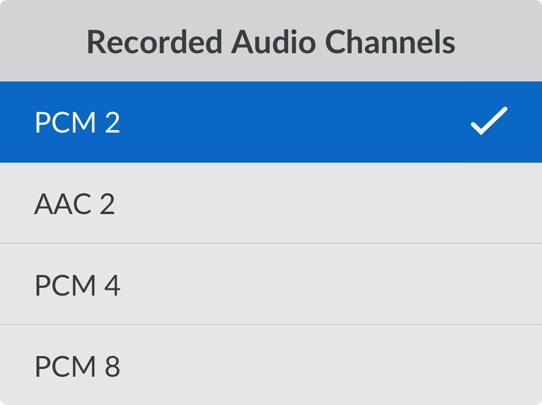Click the tick mark beside PCM 2

tap(489, 121)
